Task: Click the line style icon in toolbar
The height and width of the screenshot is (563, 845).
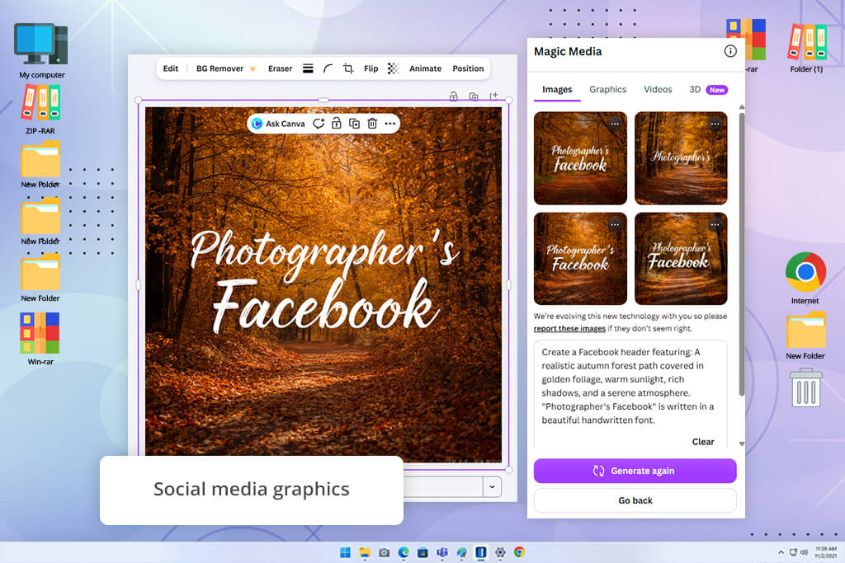Action: click(x=308, y=68)
